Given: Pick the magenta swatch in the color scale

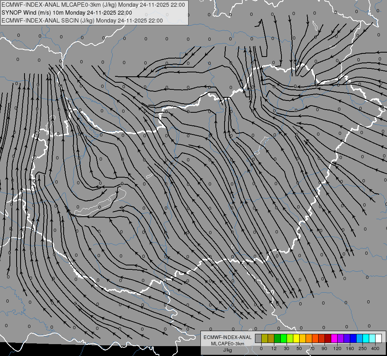Looking at the screenshot, I should pyautogui.click(x=334, y=338).
